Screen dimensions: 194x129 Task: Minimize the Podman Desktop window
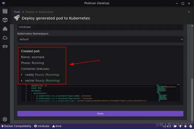click(x=177, y=4)
